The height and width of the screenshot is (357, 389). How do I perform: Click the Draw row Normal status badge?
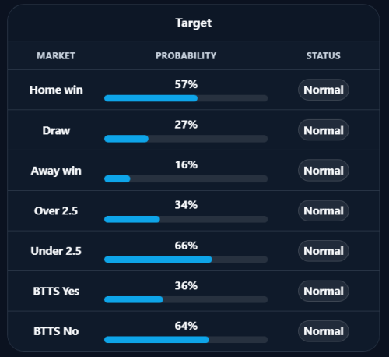click(324, 130)
